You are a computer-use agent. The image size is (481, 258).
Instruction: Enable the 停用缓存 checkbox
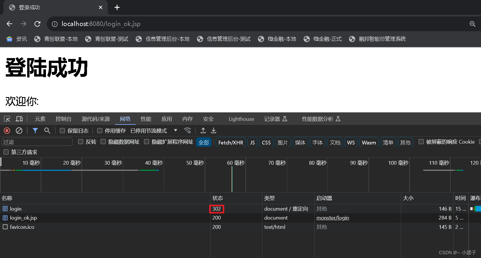tap(100, 131)
